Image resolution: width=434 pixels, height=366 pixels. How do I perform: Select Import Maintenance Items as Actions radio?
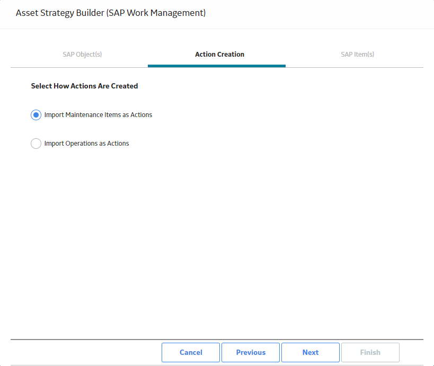pos(36,115)
